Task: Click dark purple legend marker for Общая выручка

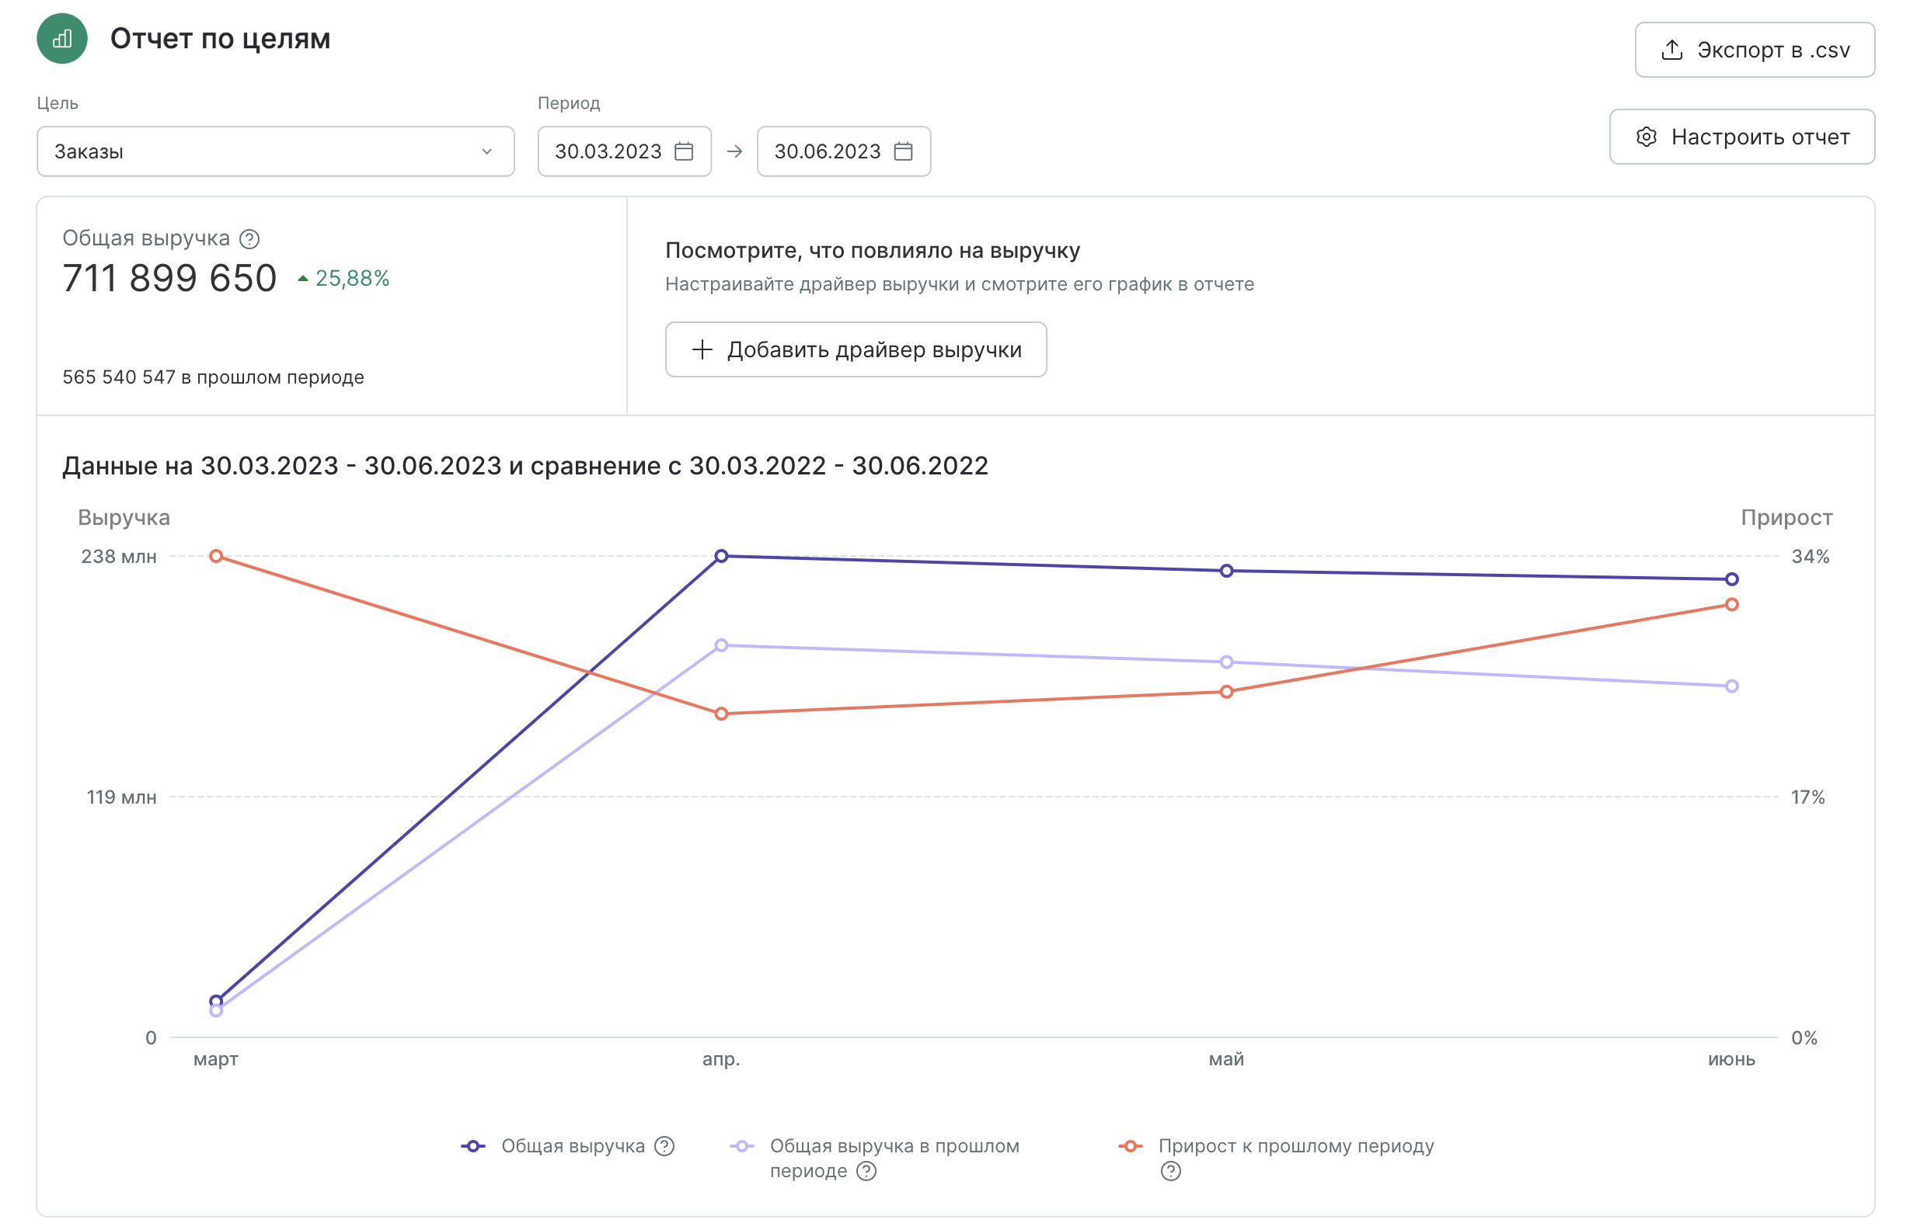Action: point(473,1146)
